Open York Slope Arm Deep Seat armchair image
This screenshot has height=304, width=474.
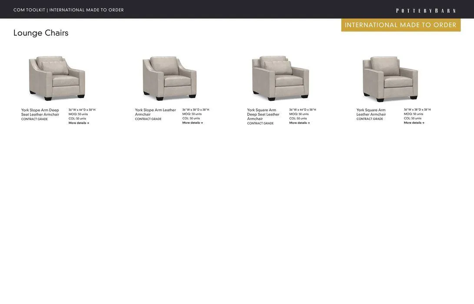point(57,78)
